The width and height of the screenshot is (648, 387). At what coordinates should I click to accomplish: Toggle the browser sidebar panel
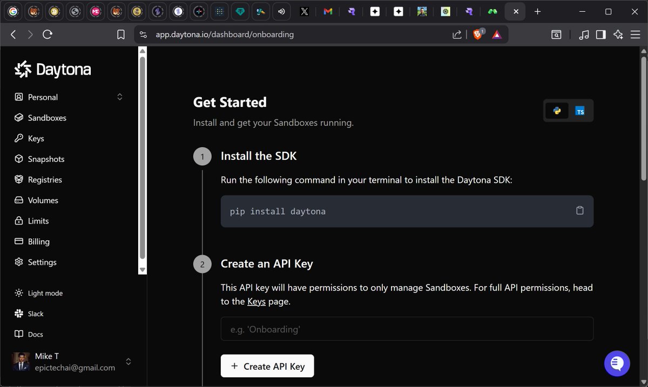point(600,35)
